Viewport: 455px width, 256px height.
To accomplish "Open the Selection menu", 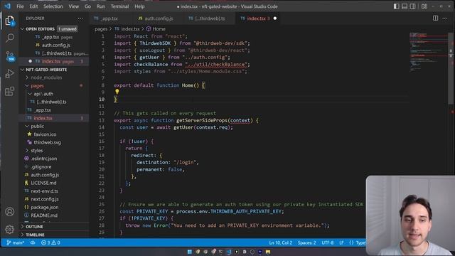I will click(x=53, y=6).
